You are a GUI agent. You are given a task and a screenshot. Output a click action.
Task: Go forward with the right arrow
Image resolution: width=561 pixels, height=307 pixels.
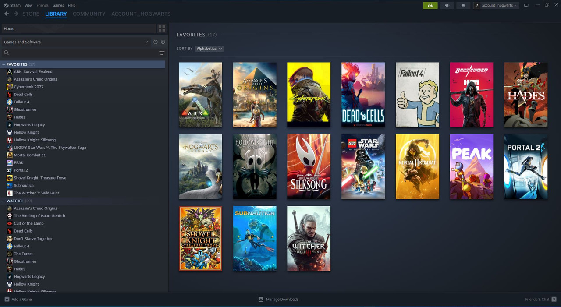click(x=16, y=14)
